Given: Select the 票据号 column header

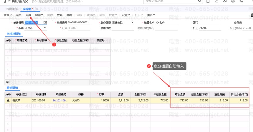Looking at the screenshot, I should pos(100,40).
